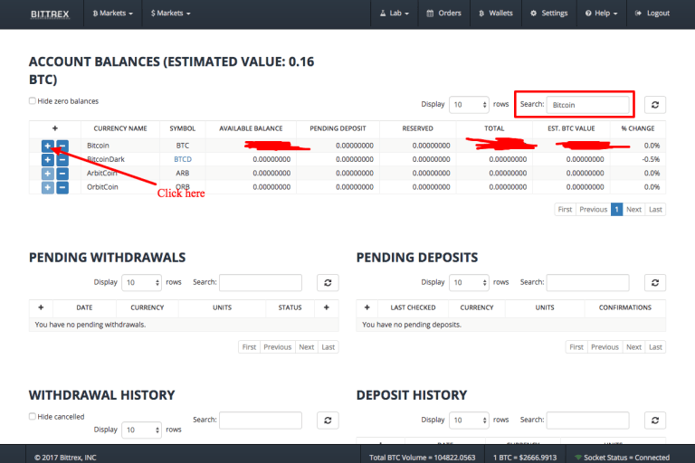This screenshot has height=463, width=695.
Task: Click the first plus column header in pending withdrawals
Action: (x=41, y=307)
